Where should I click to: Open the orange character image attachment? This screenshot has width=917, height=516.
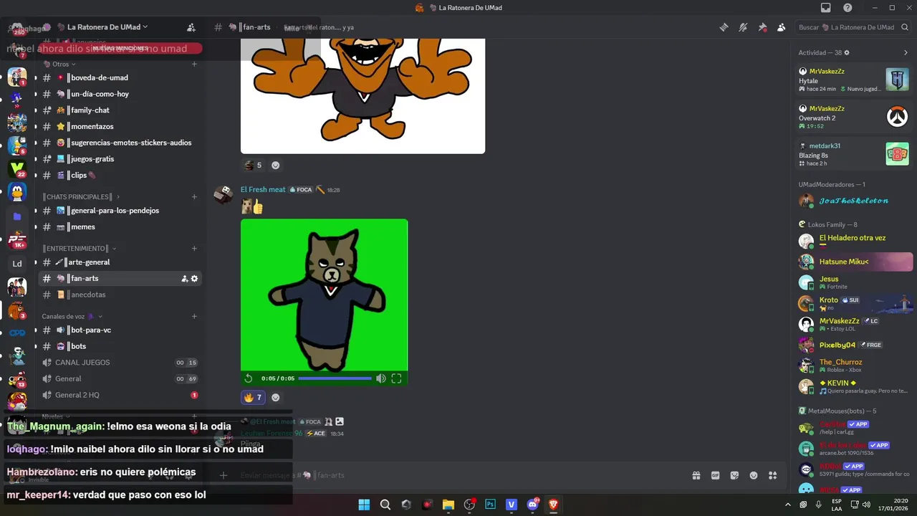(x=363, y=96)
